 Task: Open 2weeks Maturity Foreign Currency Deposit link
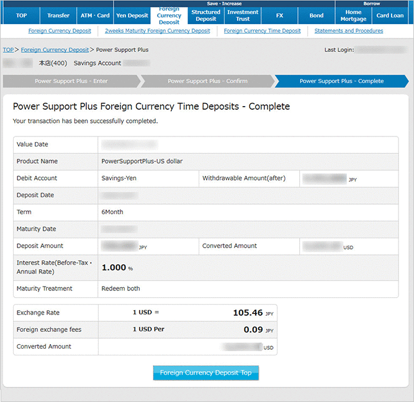point(157,31)
